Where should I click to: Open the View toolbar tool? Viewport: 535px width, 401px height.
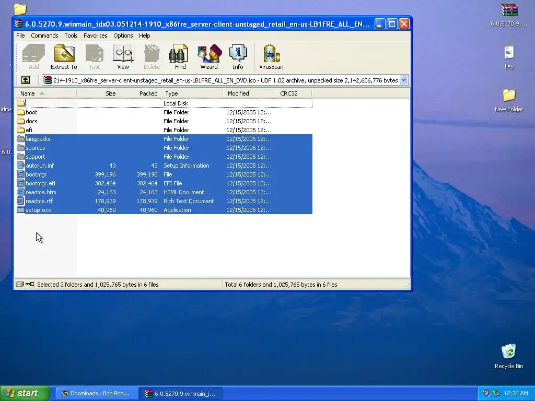click(123, 56)
